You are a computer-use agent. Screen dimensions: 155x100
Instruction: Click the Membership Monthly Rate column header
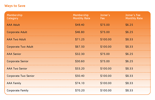(82, 17)
